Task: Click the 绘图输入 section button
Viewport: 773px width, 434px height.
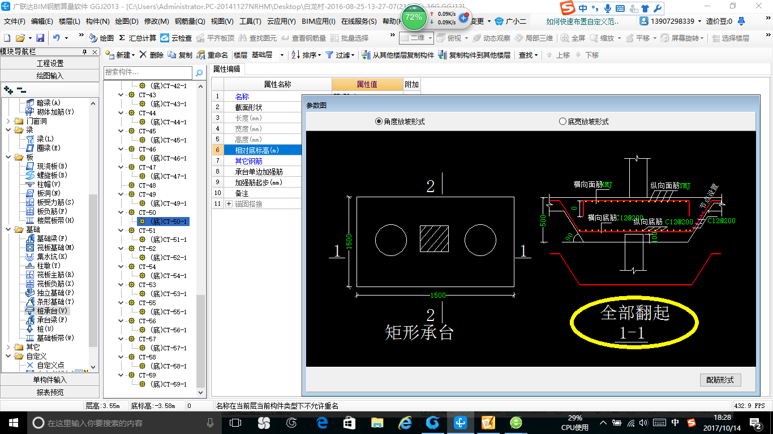Action: coord(50,76)
